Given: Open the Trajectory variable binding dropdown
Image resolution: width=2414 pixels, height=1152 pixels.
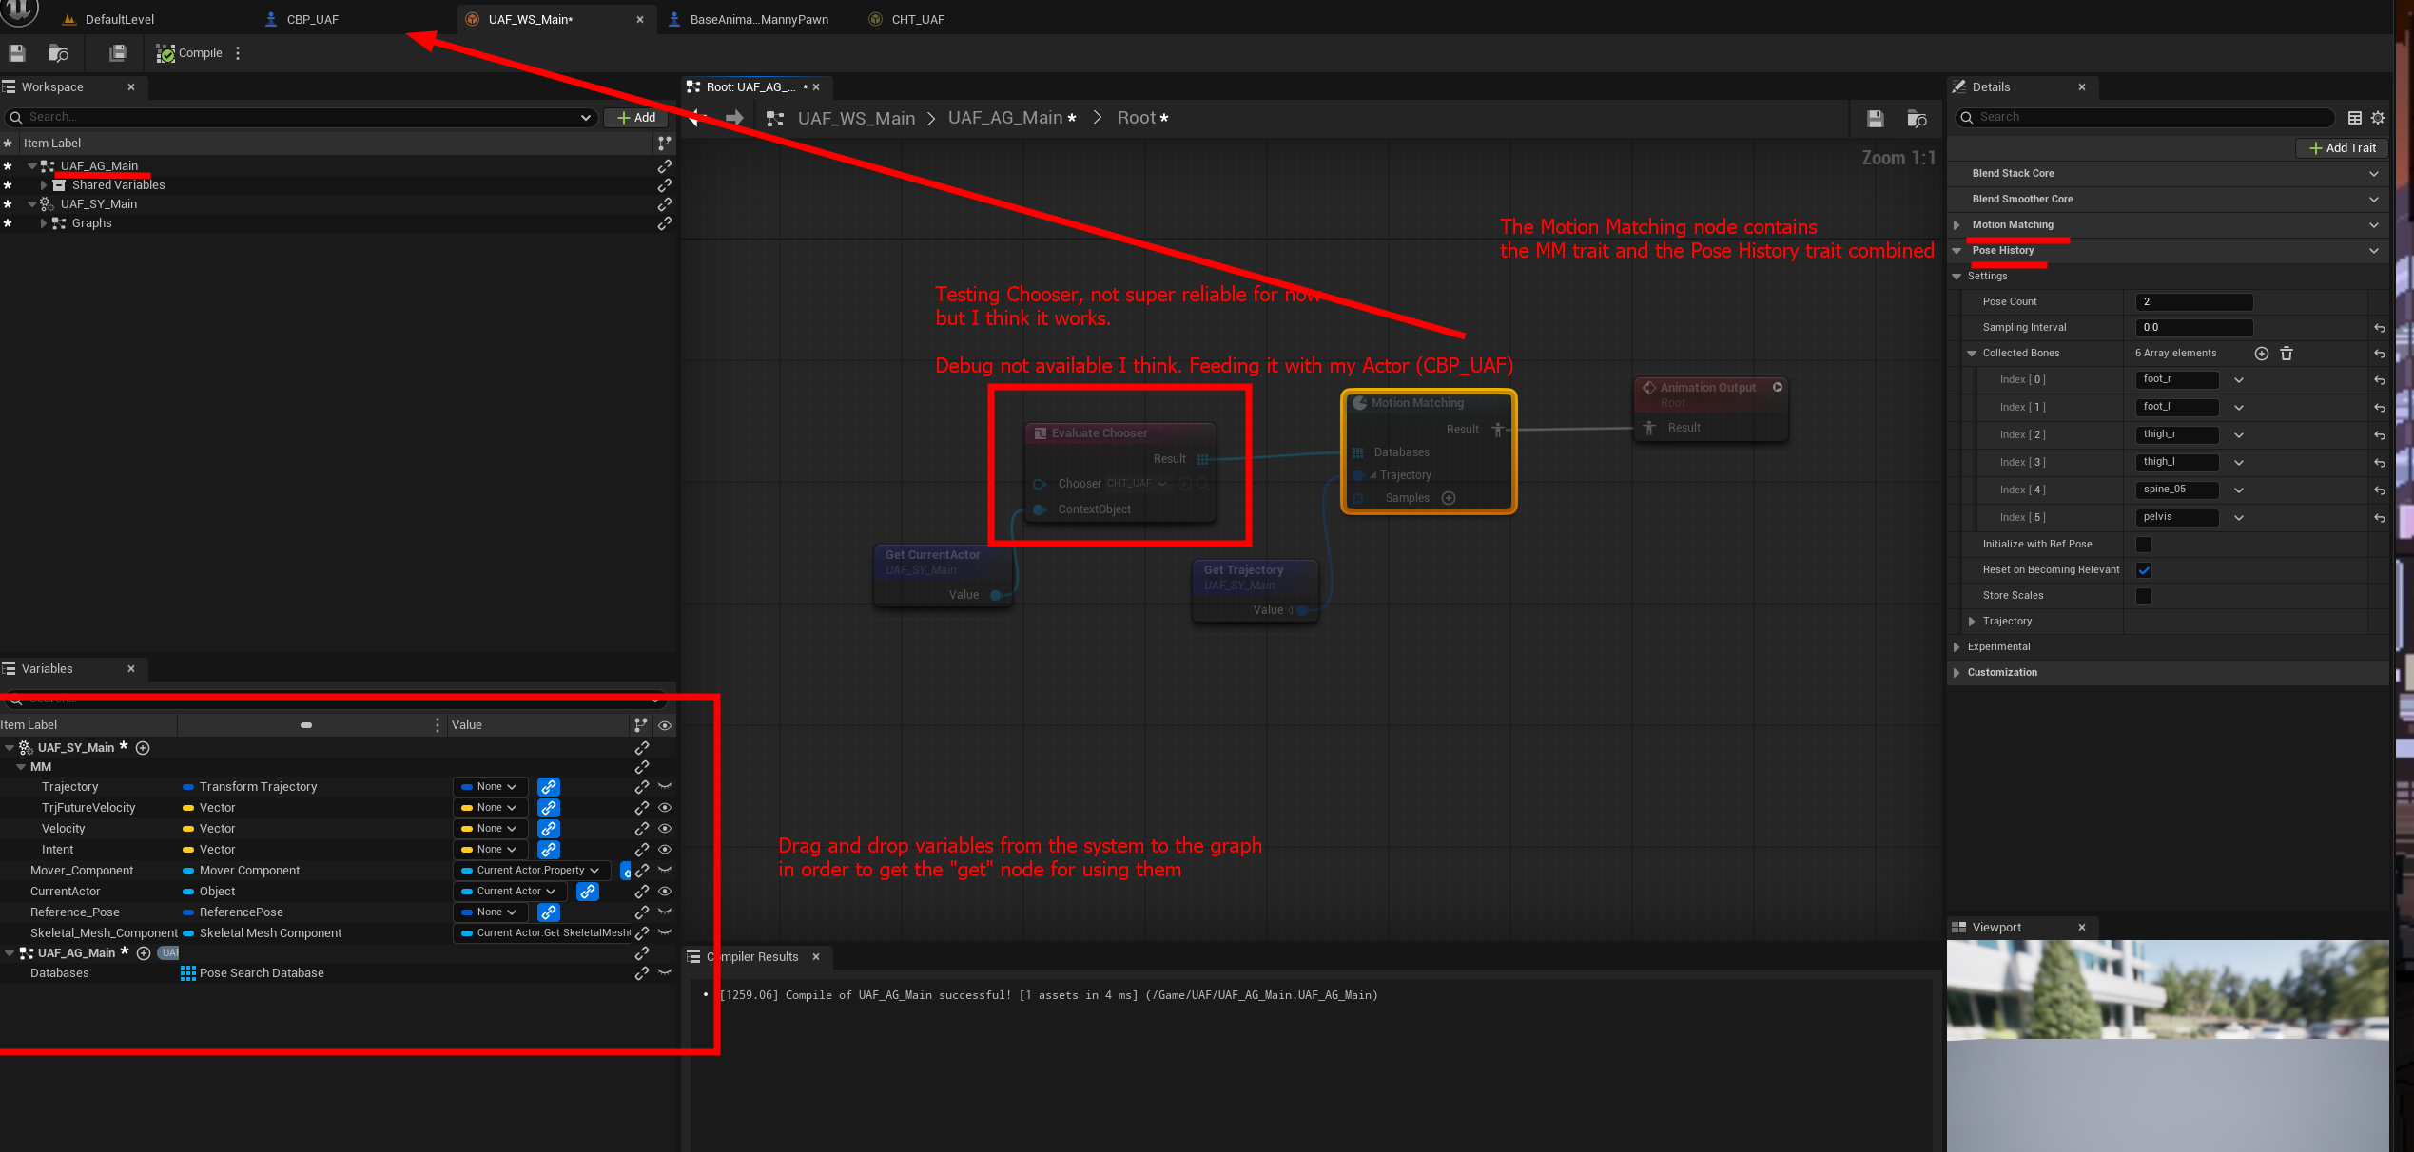Looking at the screenshot, I should 490,787.
